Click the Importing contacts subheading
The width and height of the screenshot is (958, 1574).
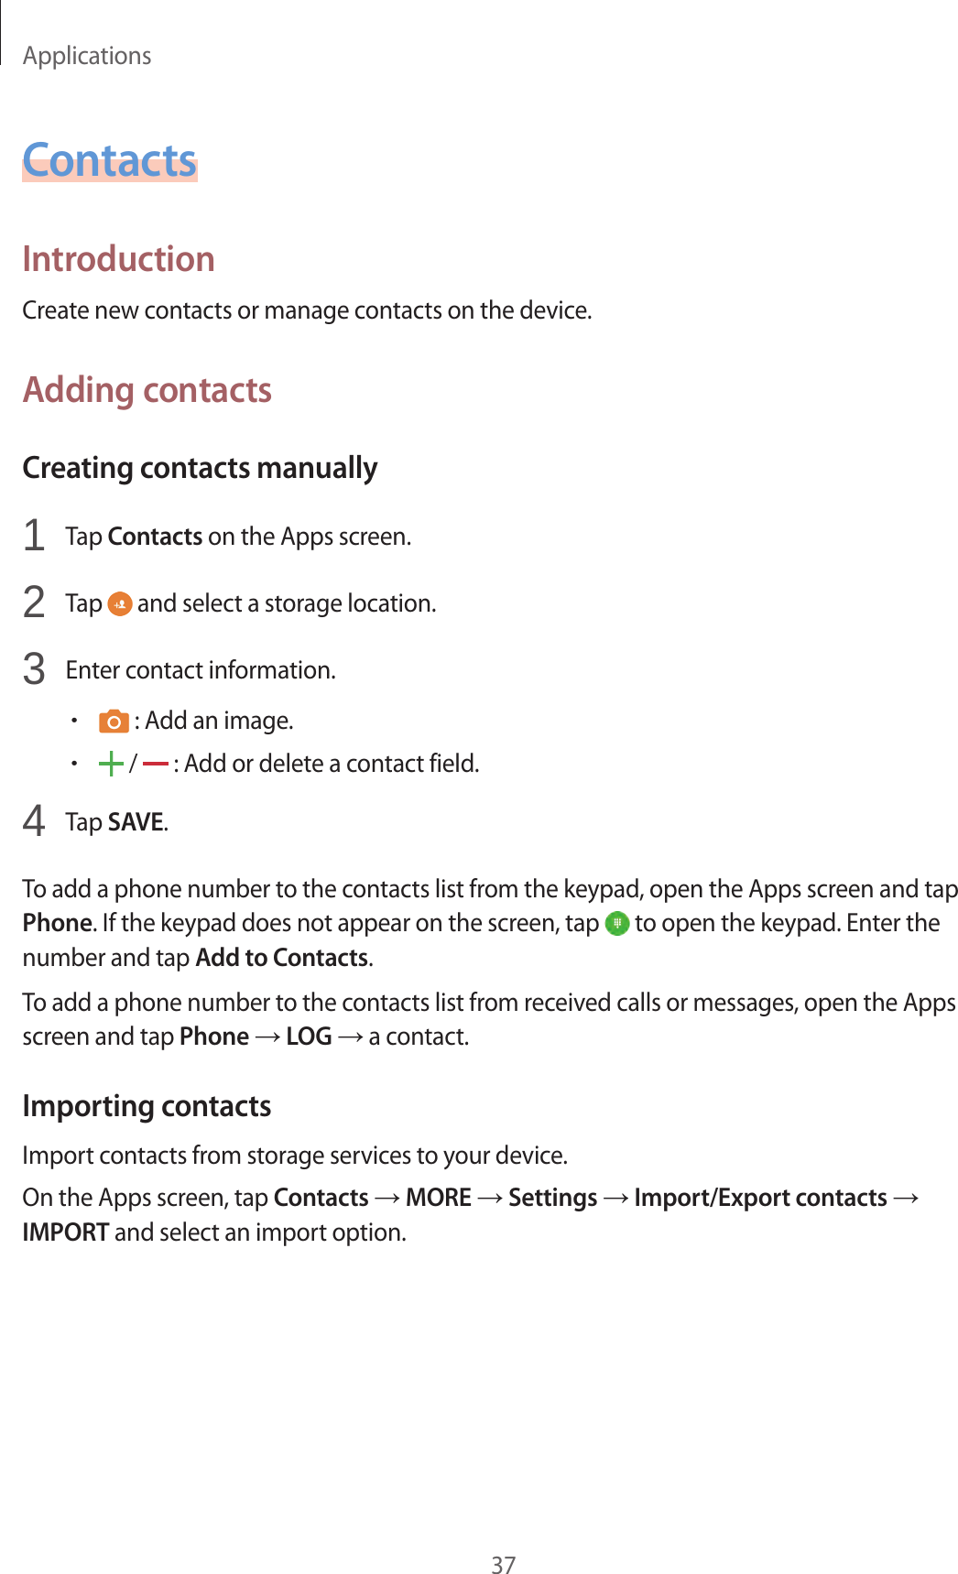pos(147,1106)
